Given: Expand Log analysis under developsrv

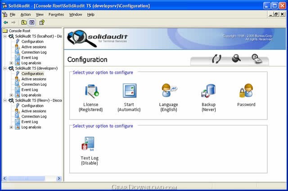Looking at the screenshot, I should [11, 95].
